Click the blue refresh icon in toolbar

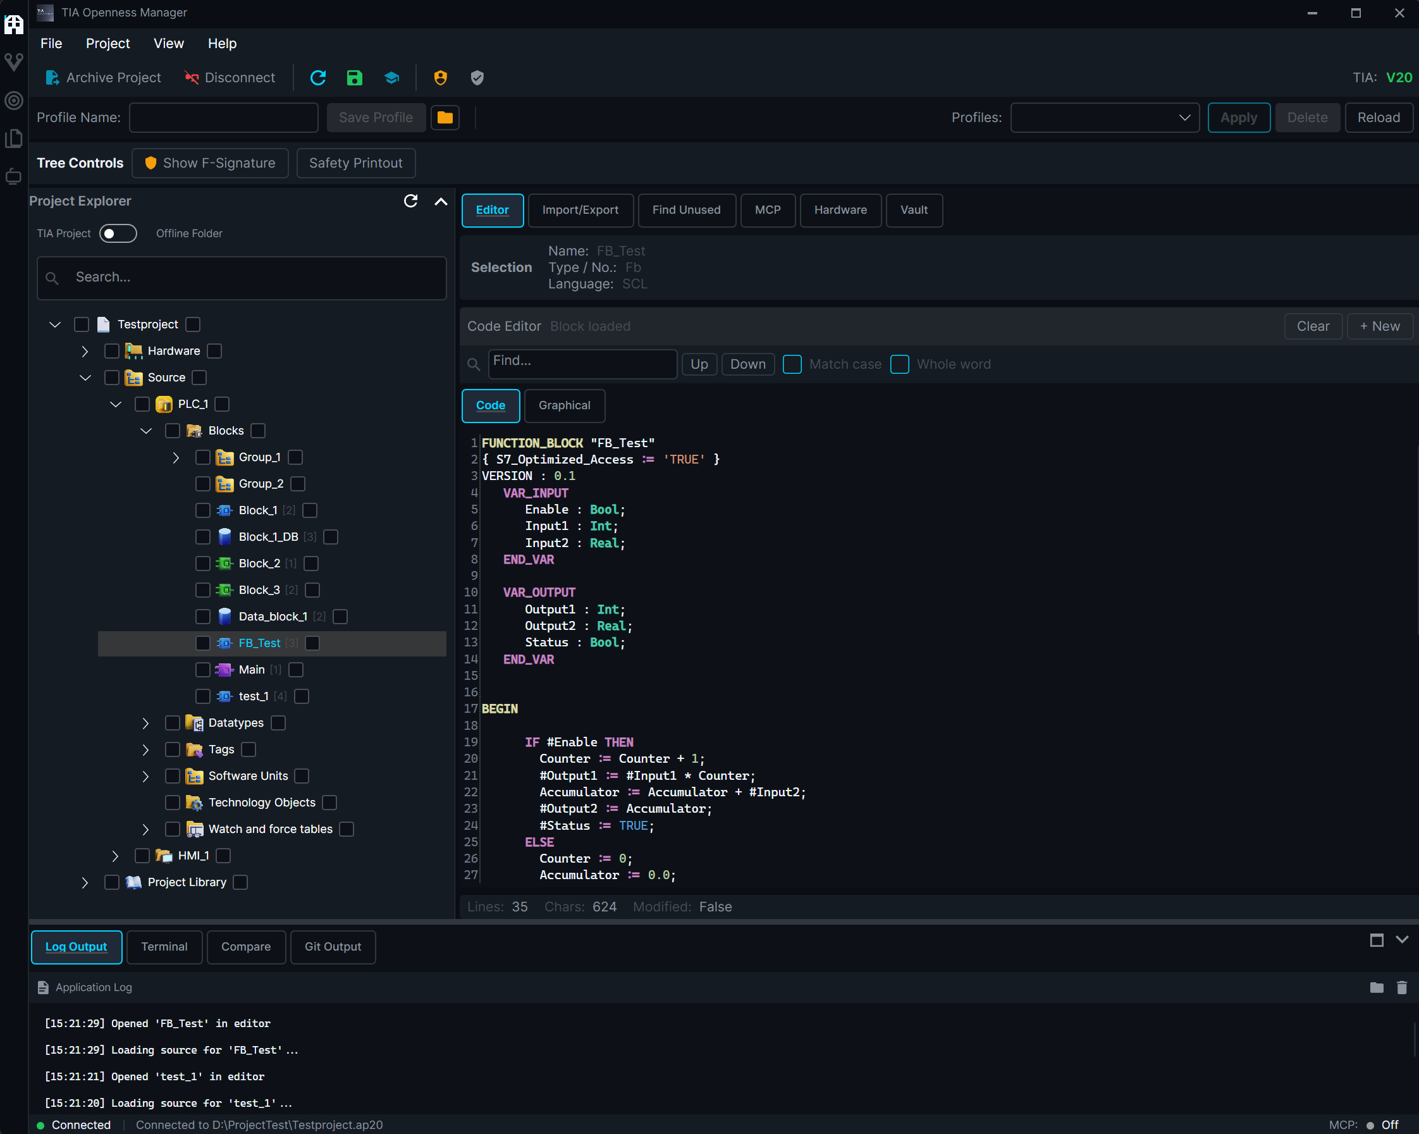click(x=318, y=78)
